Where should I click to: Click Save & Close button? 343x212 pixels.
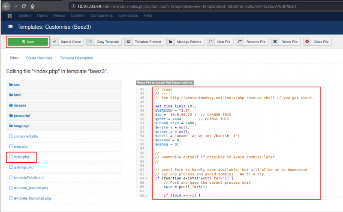(67, 42)
